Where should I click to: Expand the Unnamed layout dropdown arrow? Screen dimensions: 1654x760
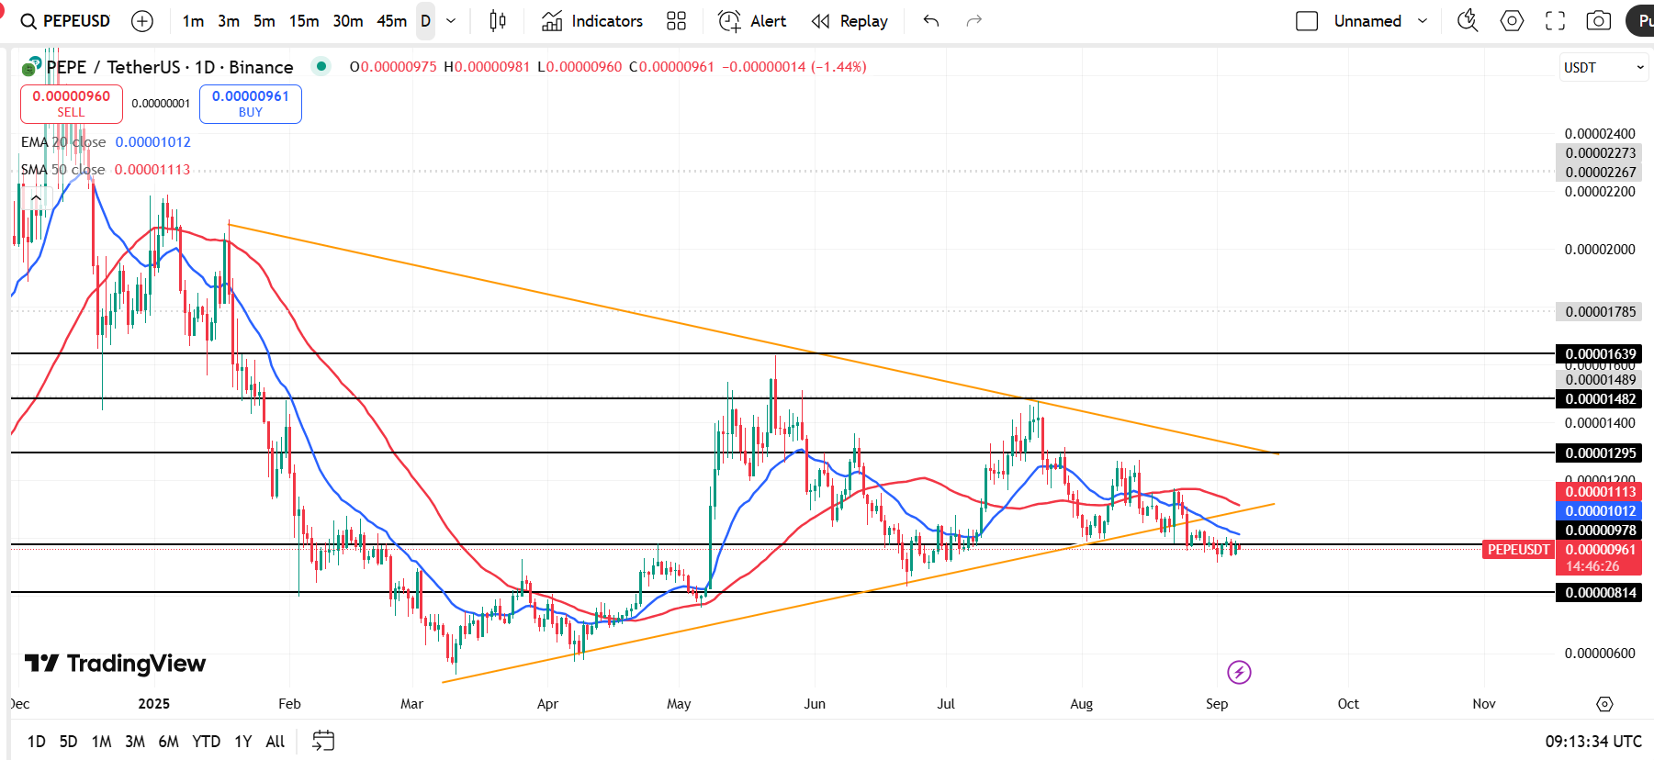click(1423, 21)
